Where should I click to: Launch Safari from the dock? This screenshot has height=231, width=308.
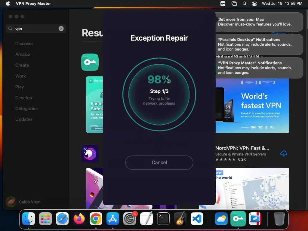point(62,219)
